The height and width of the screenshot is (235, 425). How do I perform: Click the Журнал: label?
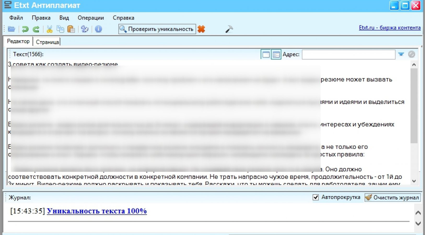pyautogui.click(x=20, y=198)
